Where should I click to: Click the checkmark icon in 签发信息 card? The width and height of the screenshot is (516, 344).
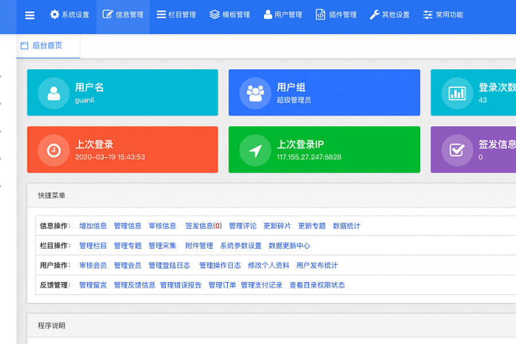coord(457,150)
